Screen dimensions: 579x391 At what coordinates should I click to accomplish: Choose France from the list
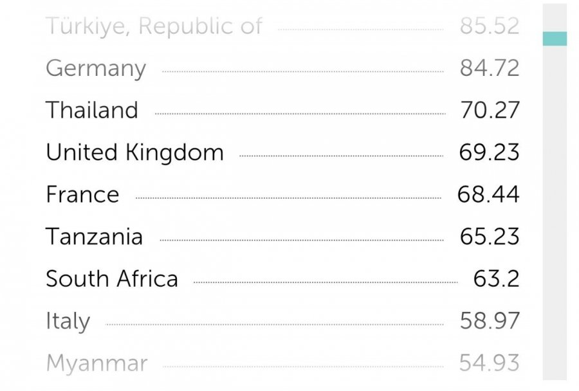82,195
